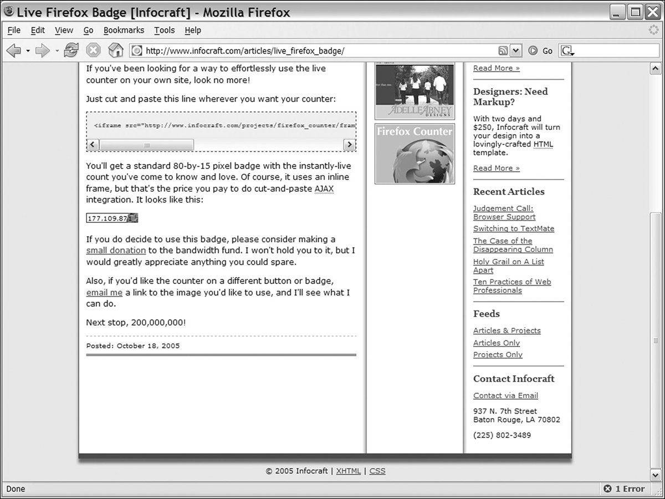Go to the Home page icon

pos(115,50)
